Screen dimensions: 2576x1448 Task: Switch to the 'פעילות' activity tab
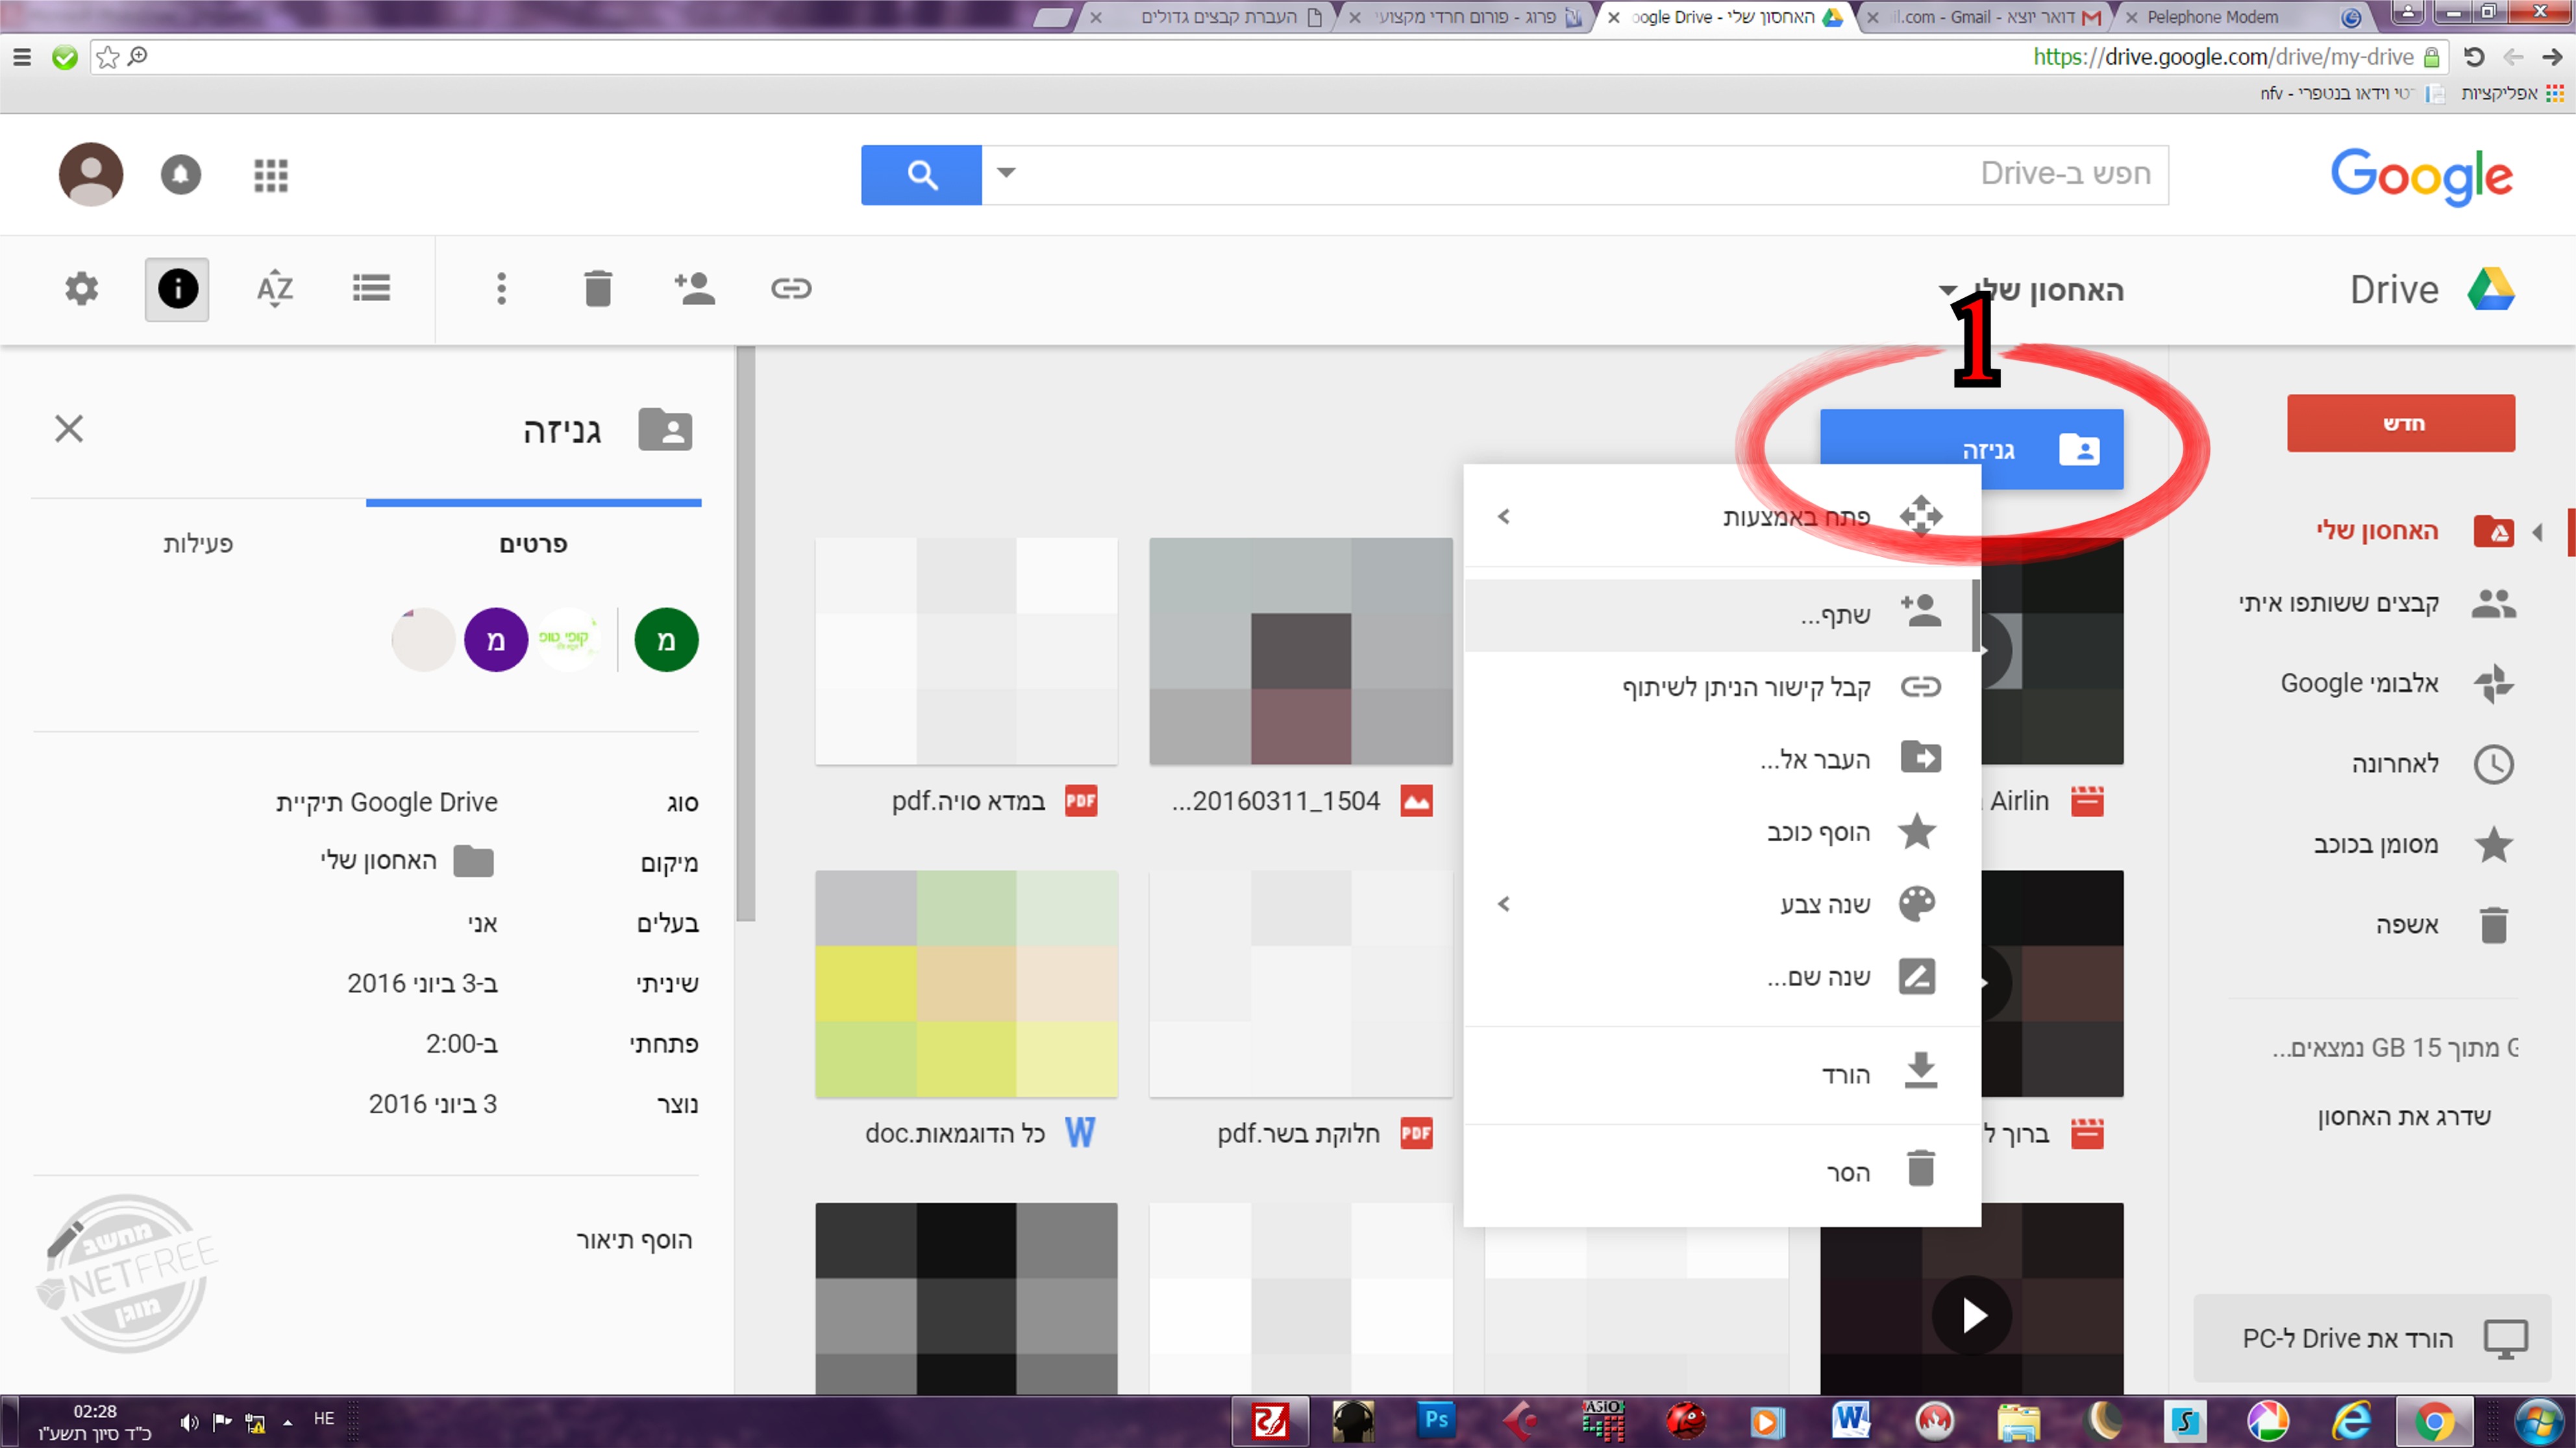198,544
